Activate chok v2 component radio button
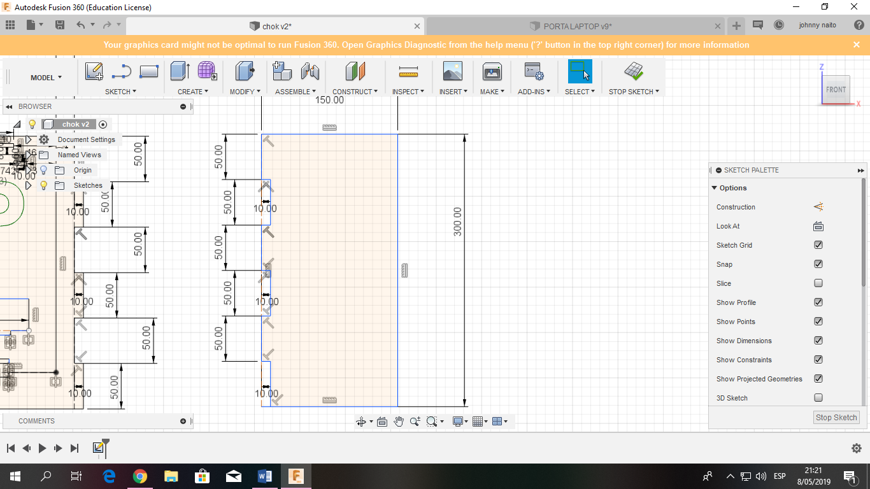 point(103,124)
